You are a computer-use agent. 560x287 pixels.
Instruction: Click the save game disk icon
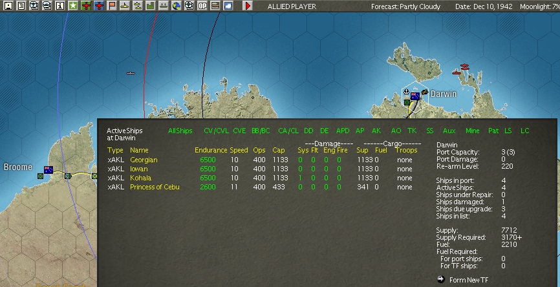pos(8,5)
